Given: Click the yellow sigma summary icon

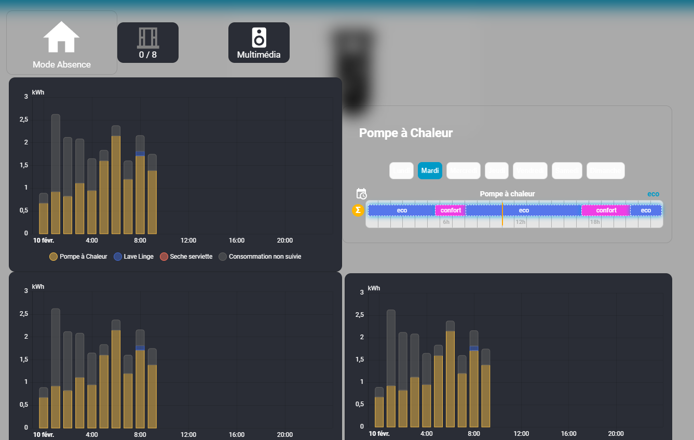Looking at the screenshot, I should [358, 210].
